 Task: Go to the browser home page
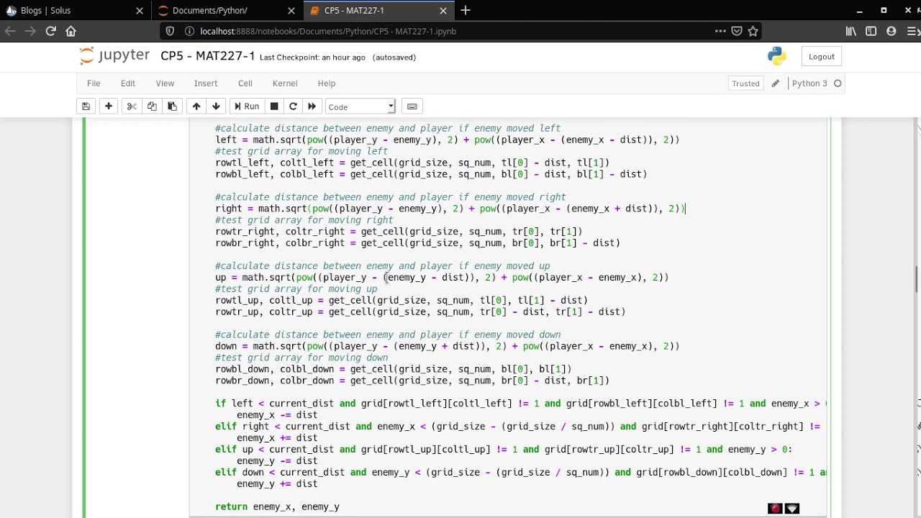click(x=71, y=31)
